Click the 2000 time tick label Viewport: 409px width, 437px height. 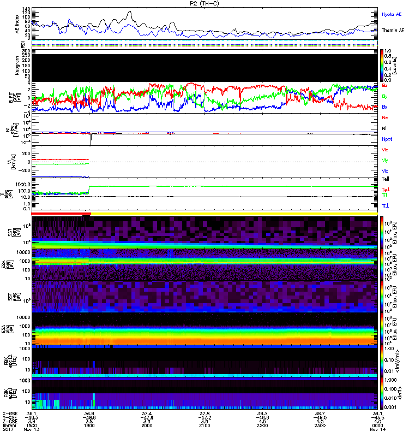(x=147, y=426)
